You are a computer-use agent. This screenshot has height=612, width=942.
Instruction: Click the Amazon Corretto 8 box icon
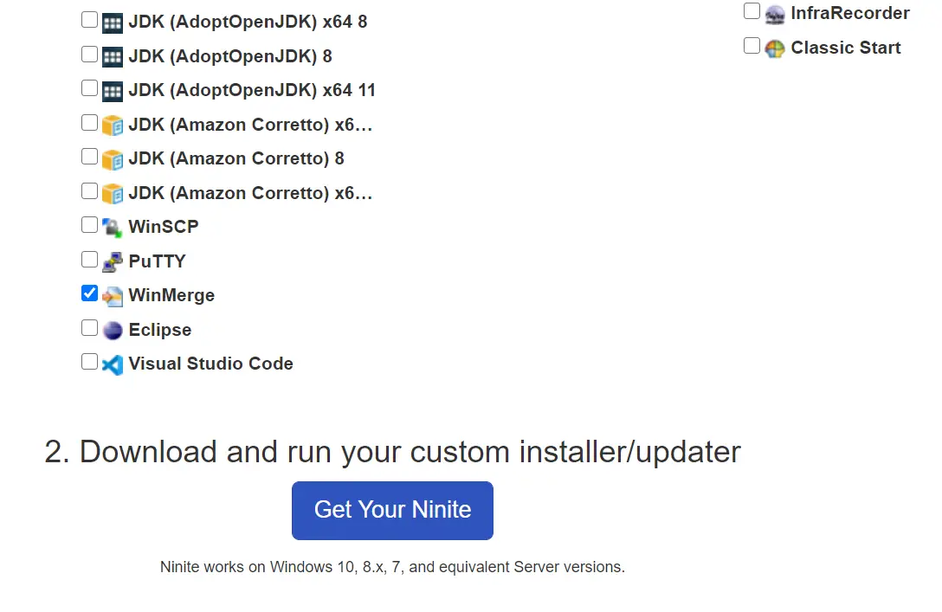coord(113,160)
